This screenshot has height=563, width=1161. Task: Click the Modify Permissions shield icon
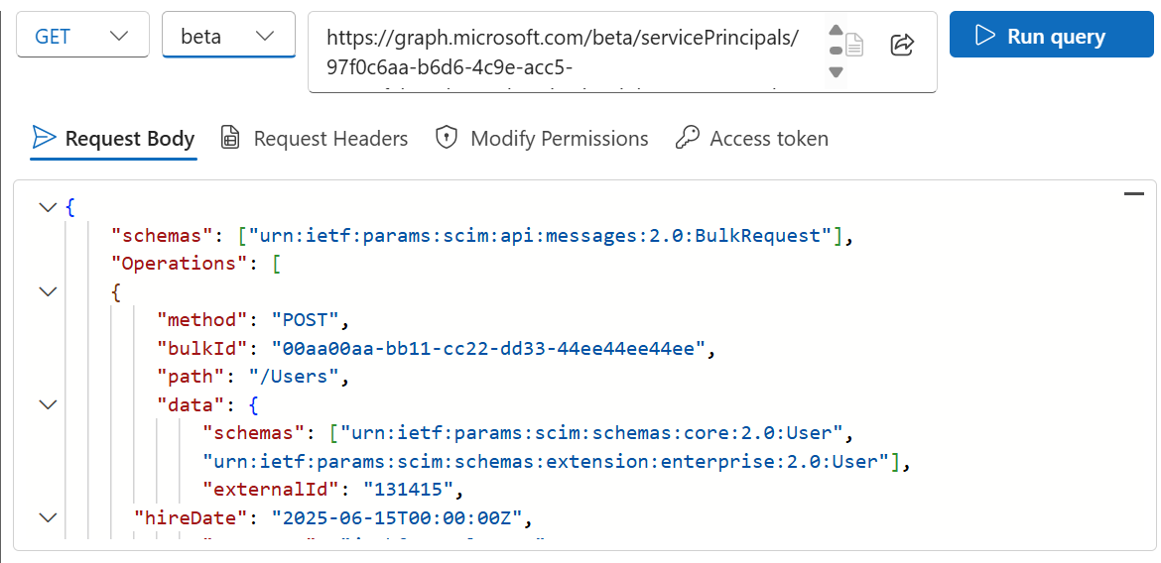point(446,138)
